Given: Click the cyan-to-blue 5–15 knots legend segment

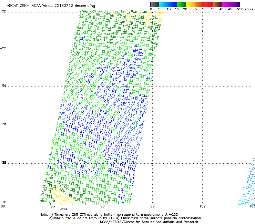Looking at the screenshot, I should click(x=168, y=4).
